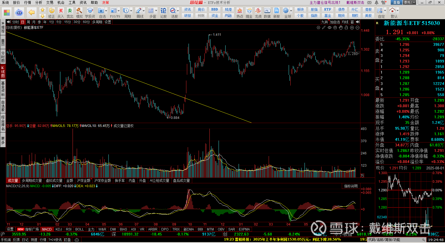This screenshot has width=445, height=243.
Task: Toggle the hand pan tool
Action: [341, 27]
